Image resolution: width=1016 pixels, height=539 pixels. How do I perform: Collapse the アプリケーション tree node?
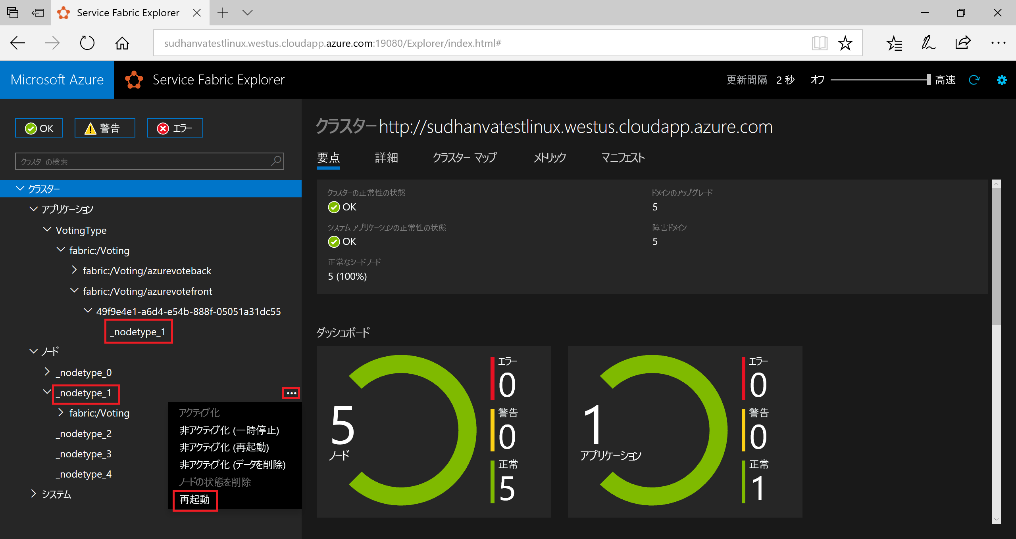(33, 208)
